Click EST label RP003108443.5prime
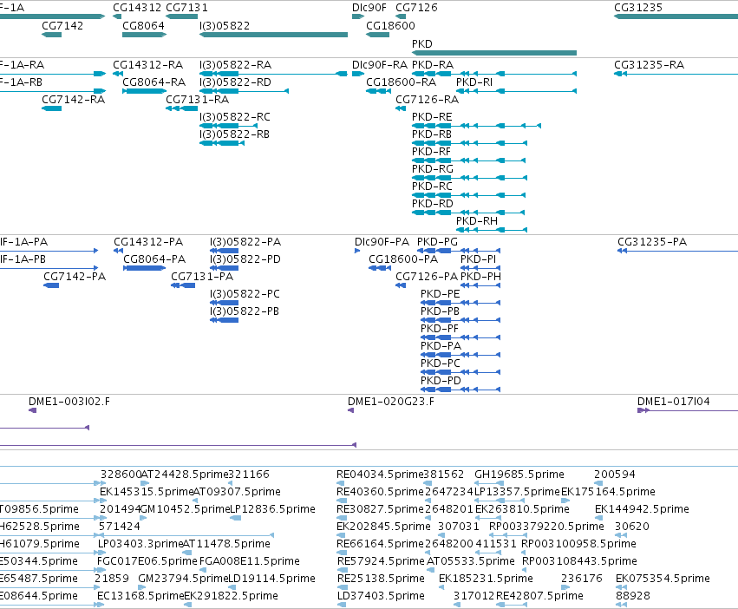Viewport: 738px width, 609px height. pos(579,561)
